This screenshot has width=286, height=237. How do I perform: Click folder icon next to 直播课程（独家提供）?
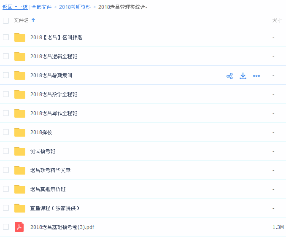20,208
